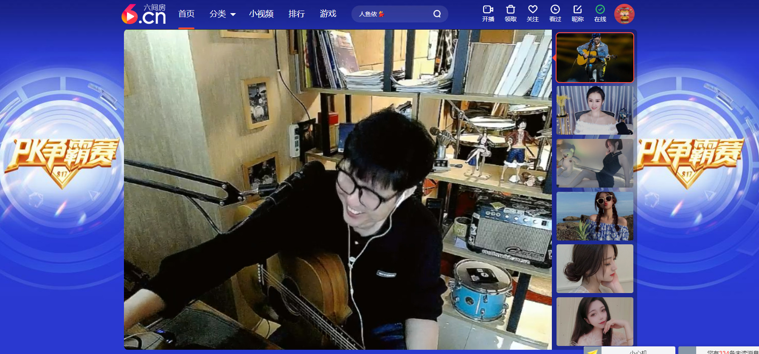The image size is (759, 354).
Task: Open left PK争霸赛 banner
Action: (x=62, y=163)
